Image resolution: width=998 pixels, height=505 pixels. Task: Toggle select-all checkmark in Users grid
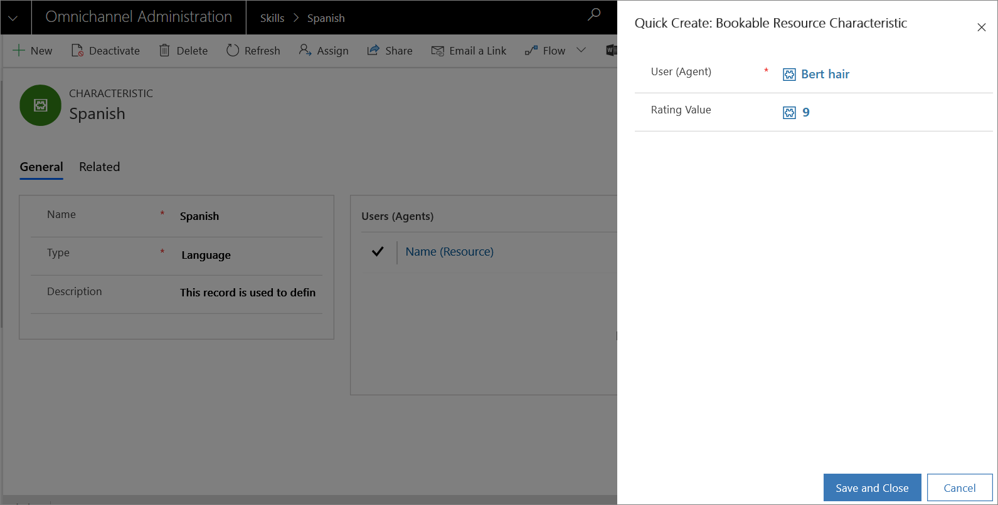click(x=378, y=251)
